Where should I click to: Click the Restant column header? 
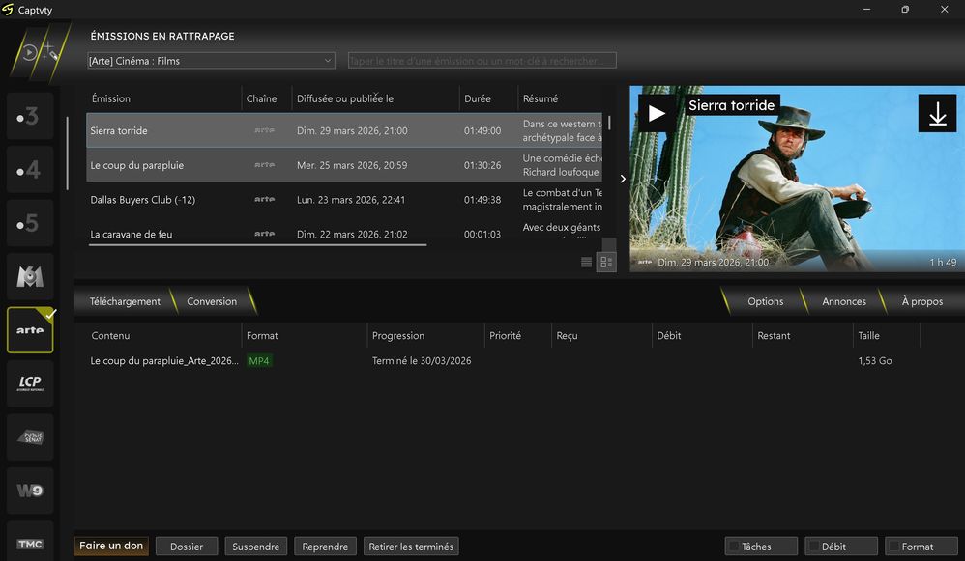tap(803, 335)
